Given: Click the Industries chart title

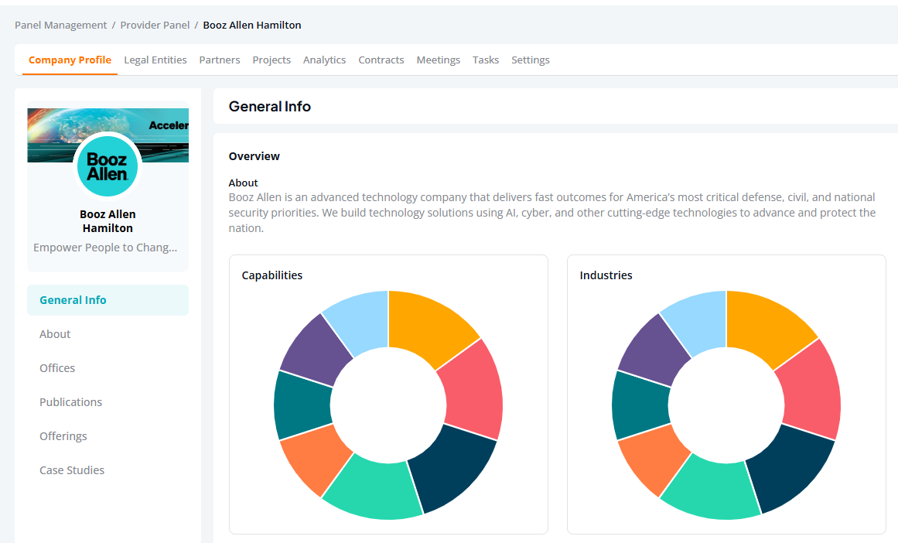Looking at the screenshot, I should point(606,275).
